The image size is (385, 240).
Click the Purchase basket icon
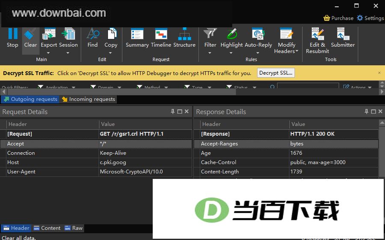click(326, 18)
